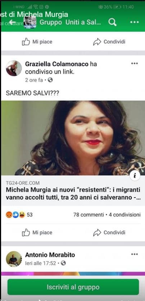Share the previous post via top Condividi
Viewport: 145px width, 301px height.
109,42
